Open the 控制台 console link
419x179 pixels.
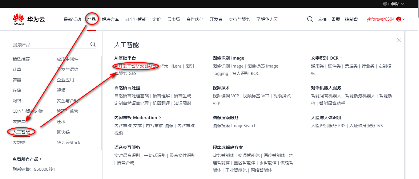(352, 19)
